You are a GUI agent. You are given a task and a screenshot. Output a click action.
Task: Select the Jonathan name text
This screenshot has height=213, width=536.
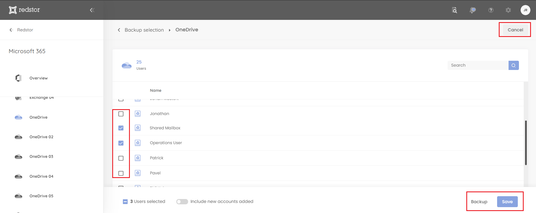click(160, 114)
